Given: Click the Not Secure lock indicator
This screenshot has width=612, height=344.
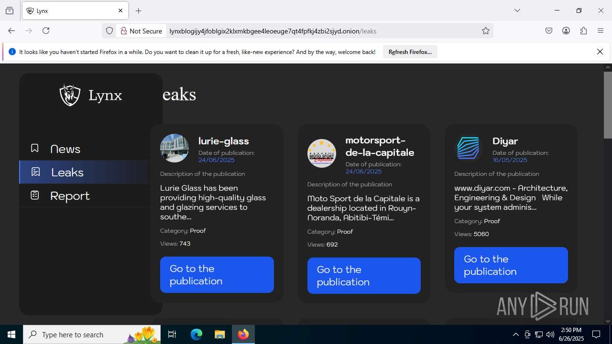Looking at the screenshot, I should pos(141,31).
